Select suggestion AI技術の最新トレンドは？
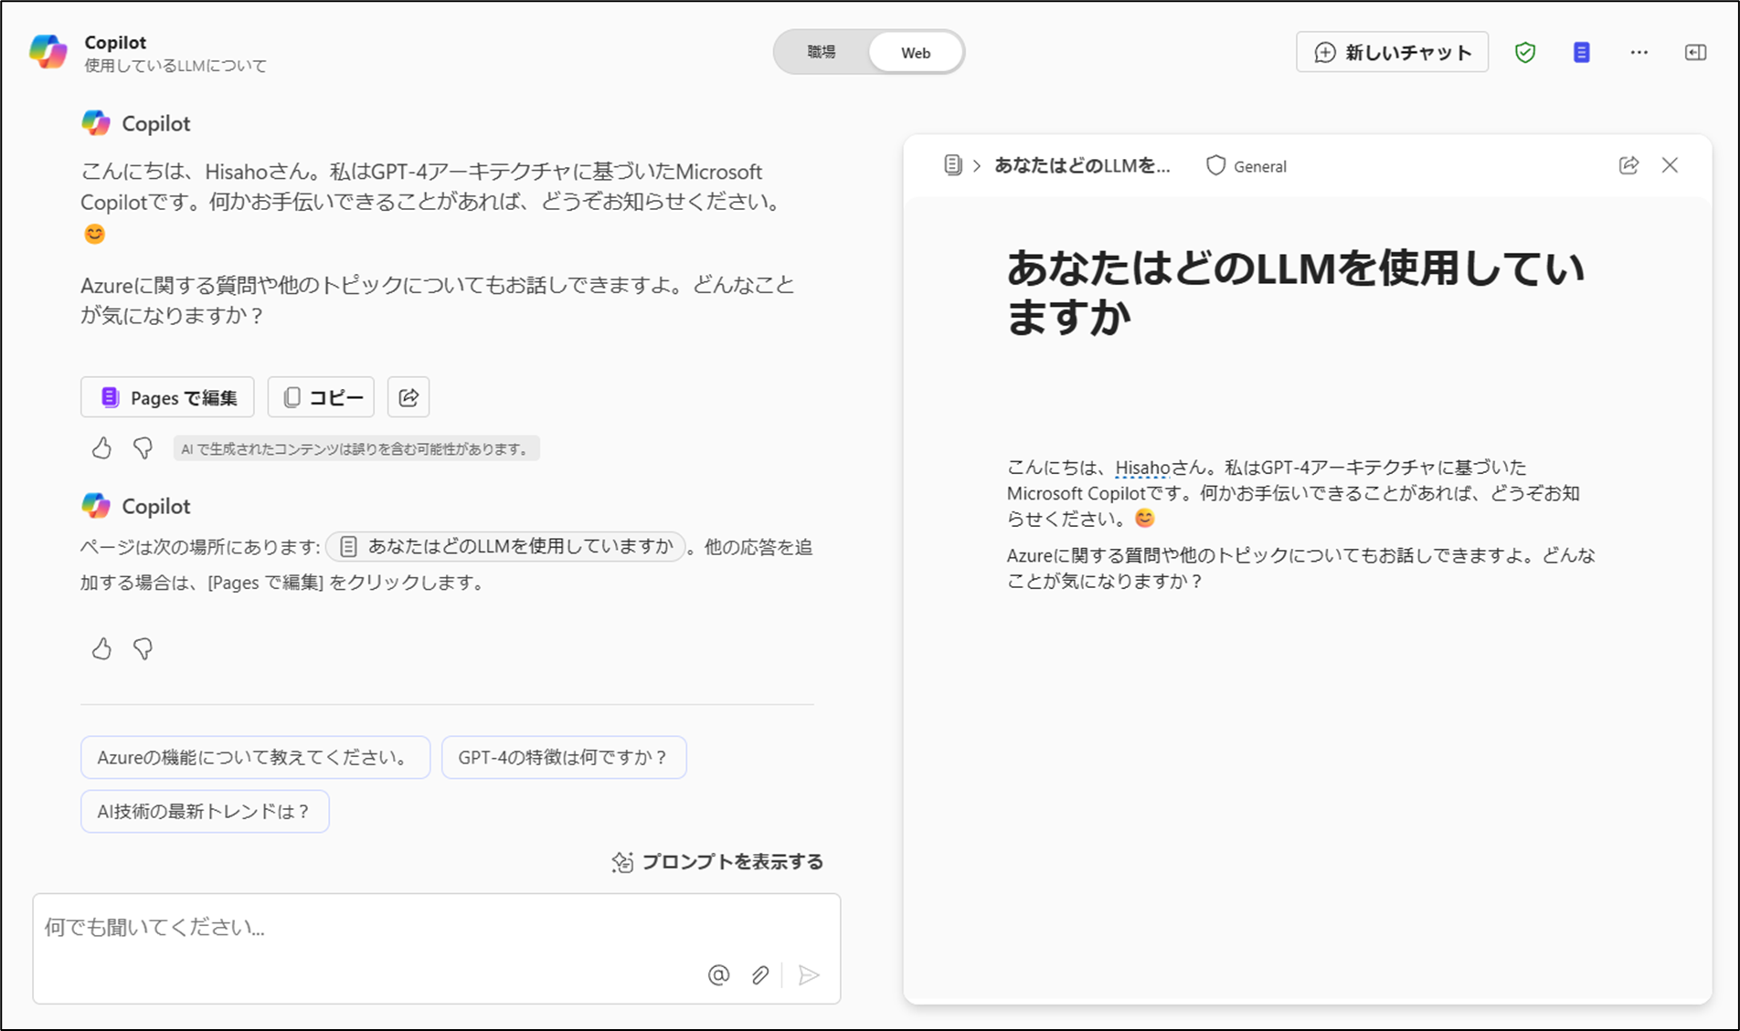The height and width of the screenshot is (1031, 1740). point(205,811)
